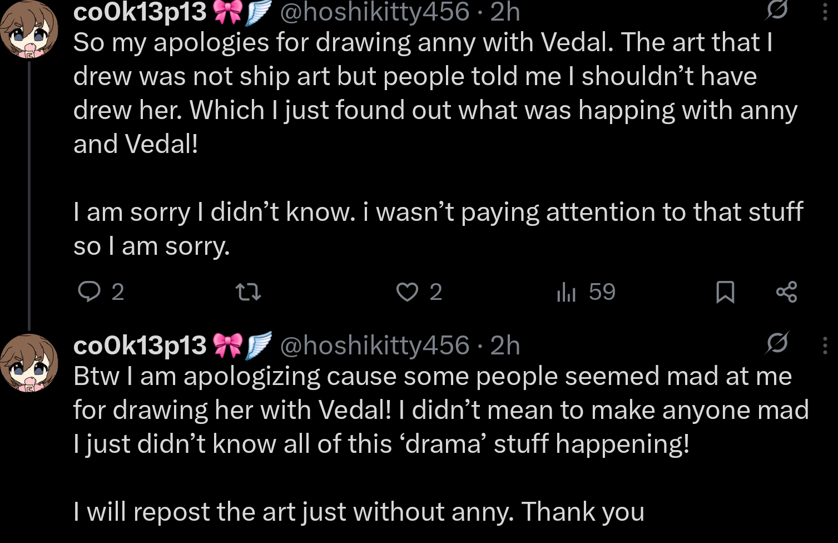Image resolution: width=838 pixels, height=543 pixels.
Task: Open more options menu on second tweet
Action: click(x=825, y=345)
